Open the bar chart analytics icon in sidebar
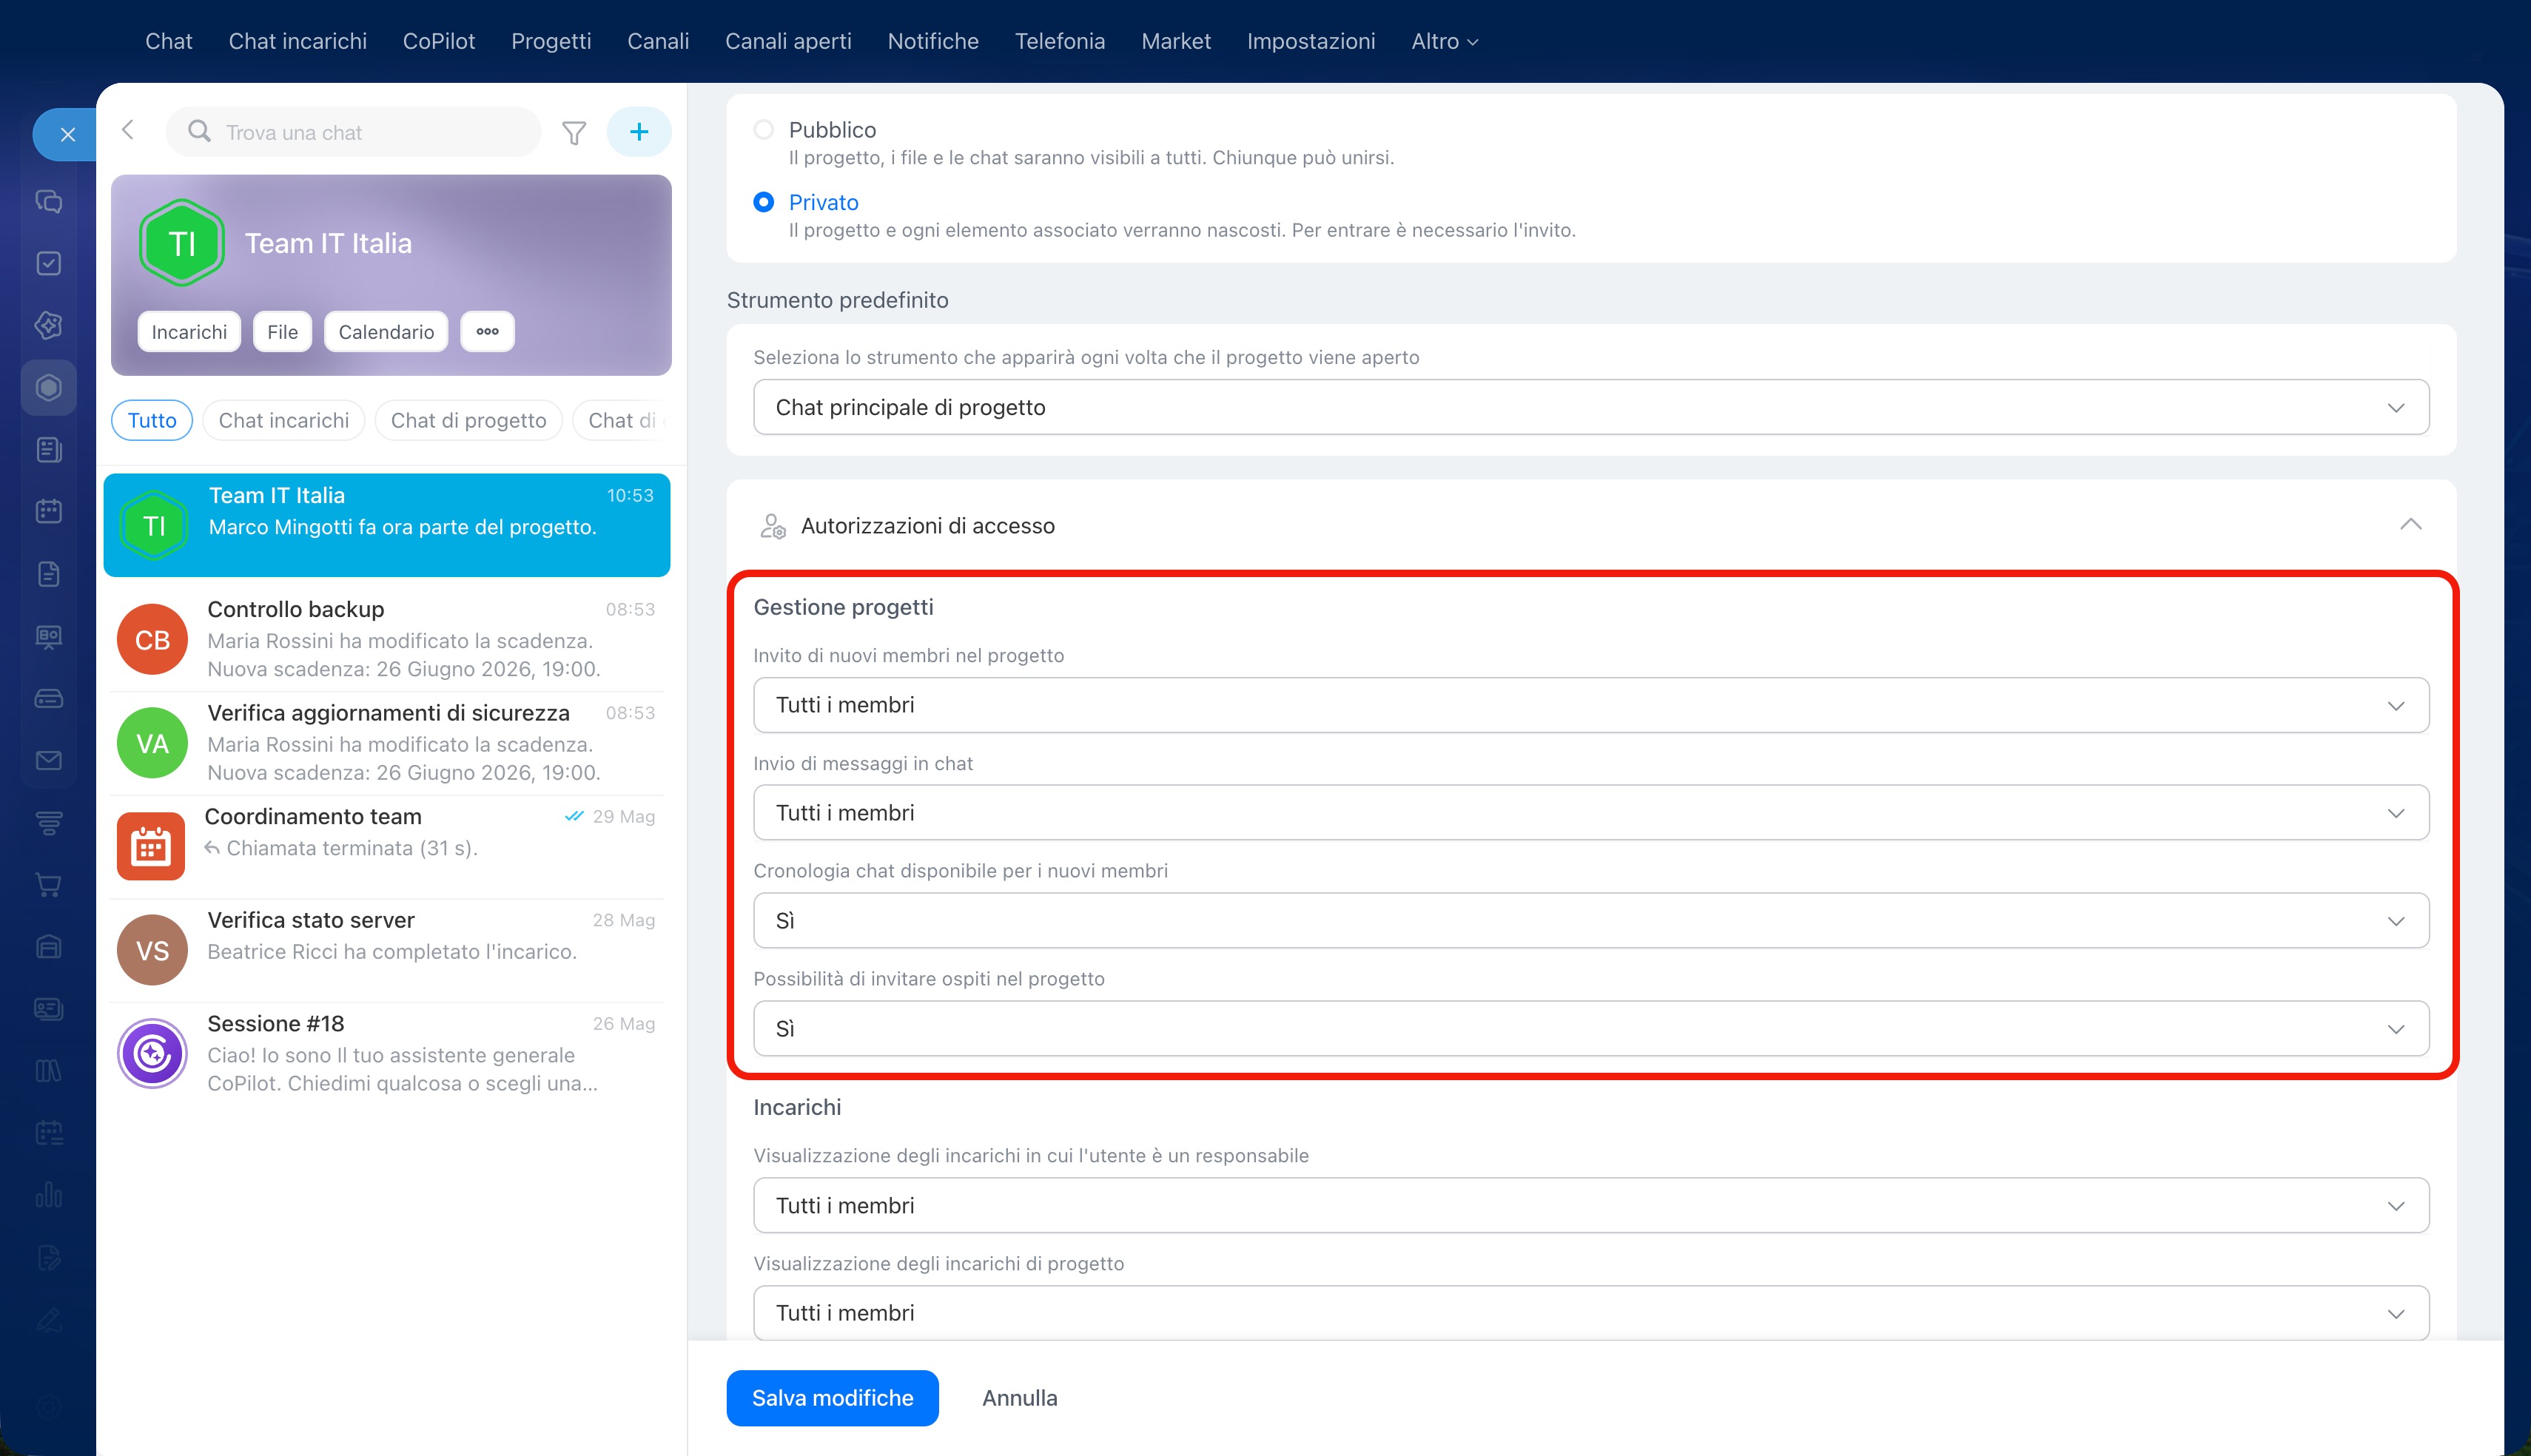 tap(49, 1195)
